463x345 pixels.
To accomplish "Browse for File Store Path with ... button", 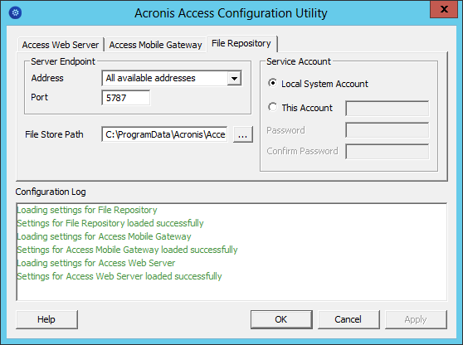I will [243, 135].
